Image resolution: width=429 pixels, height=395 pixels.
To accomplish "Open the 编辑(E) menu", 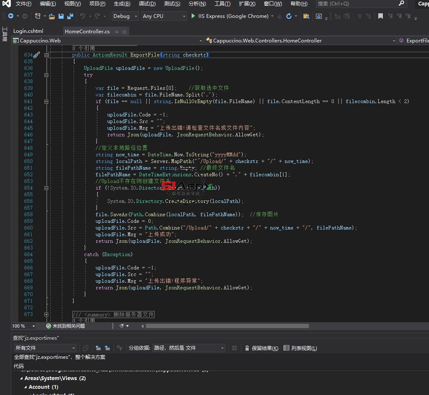I will (48, 4).
